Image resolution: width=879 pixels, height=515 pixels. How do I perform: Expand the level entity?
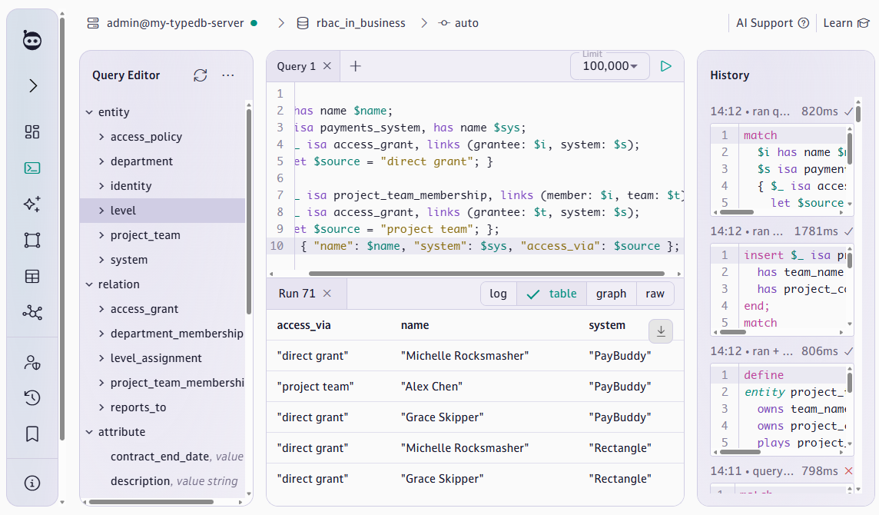(101, 211)
